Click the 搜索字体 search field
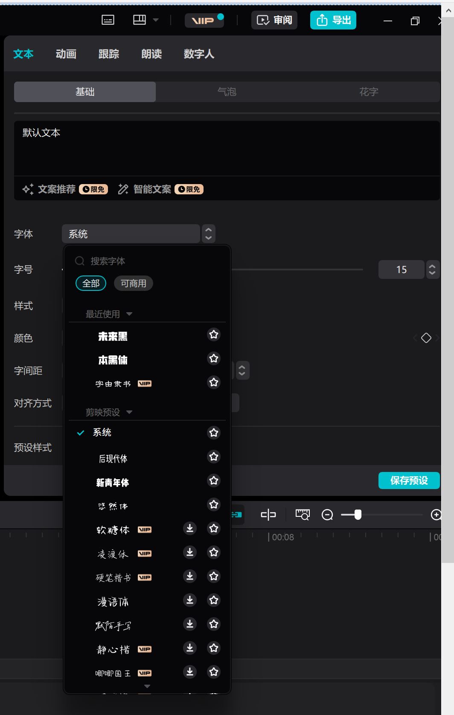Image resolution: width=454 pixels, height=715 pixels. (x=147, y=261)
